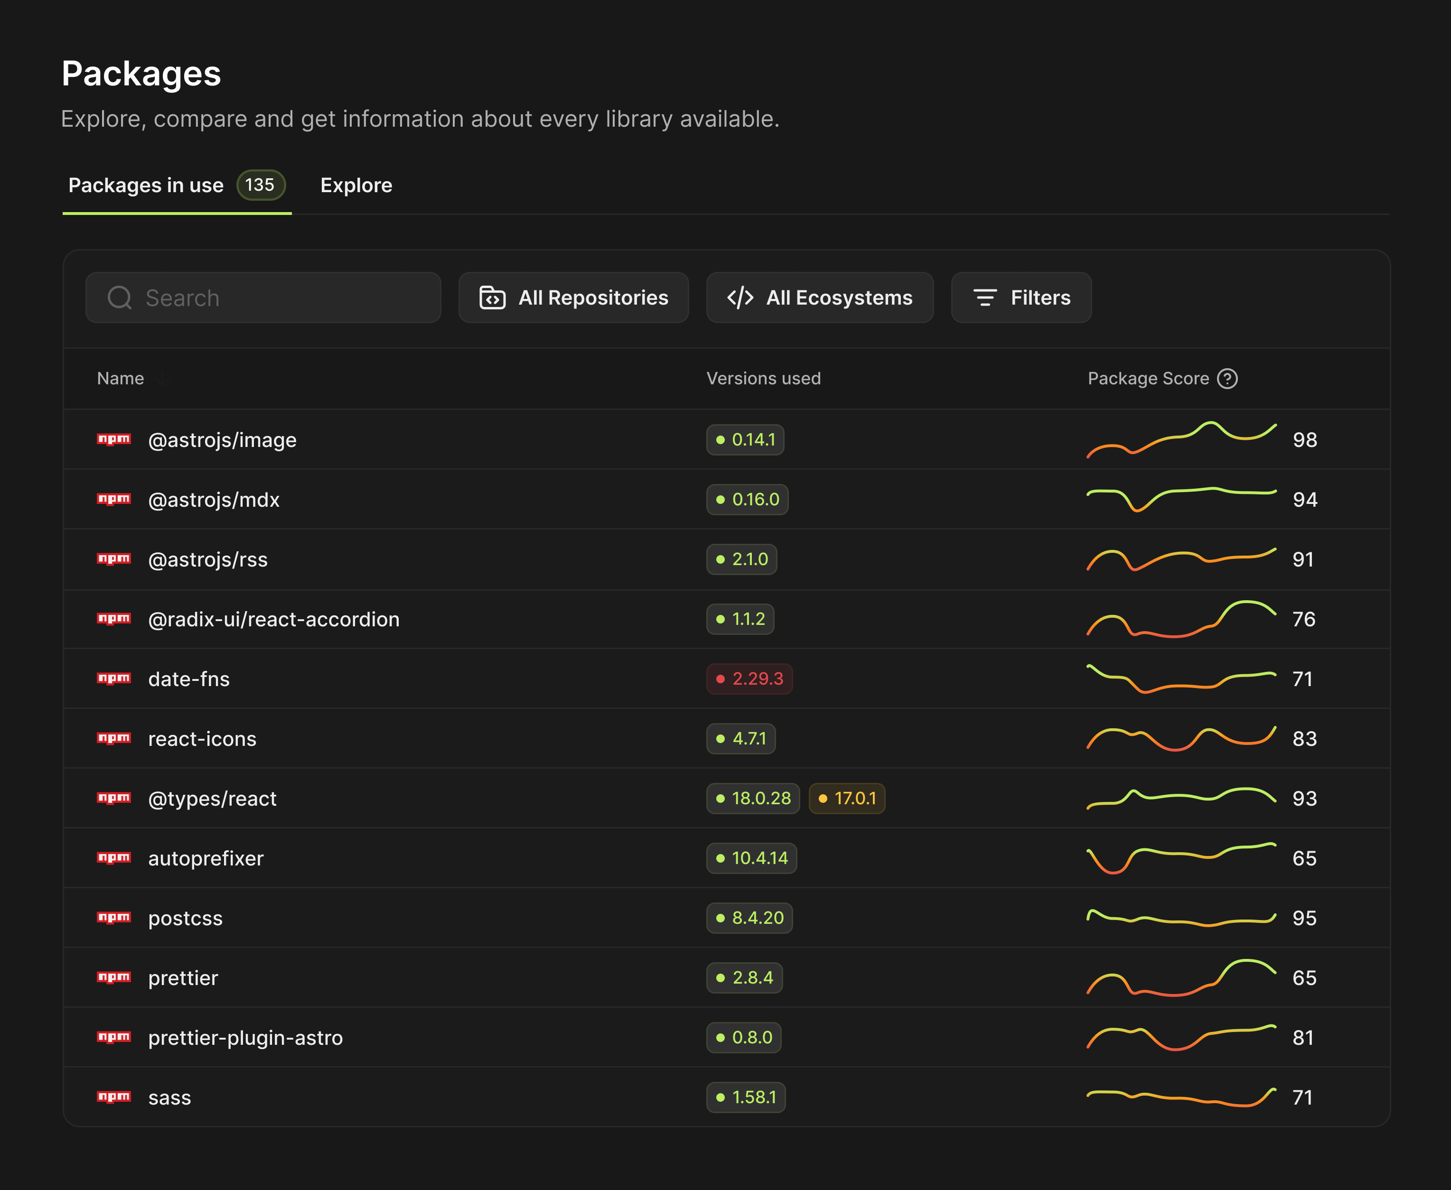Click version badge 0.16.0
This screenshot has height=1190, width=1451.
748,499
